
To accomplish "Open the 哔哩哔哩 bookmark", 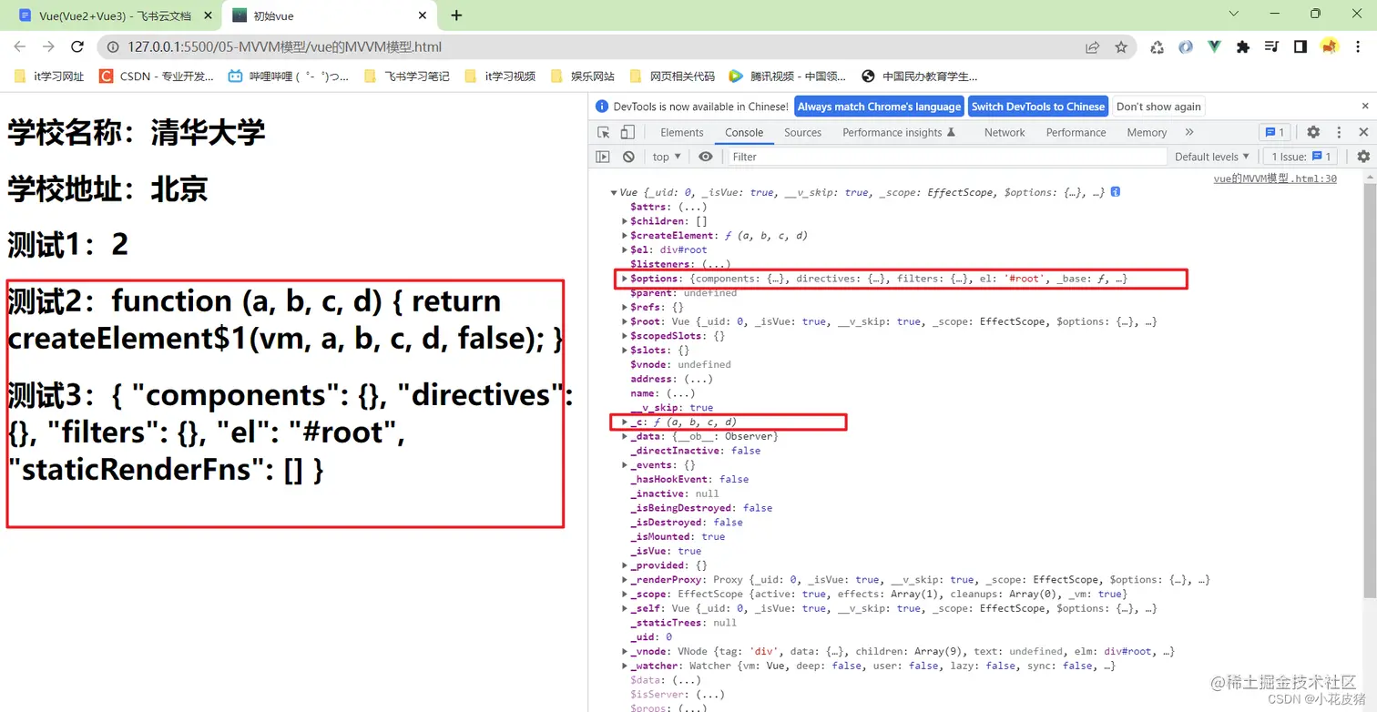I will click(289, 76).
